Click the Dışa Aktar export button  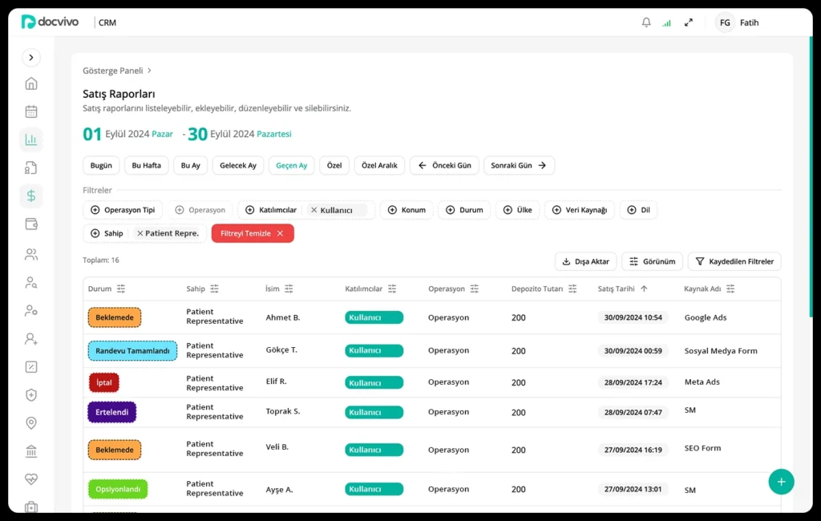585,261
